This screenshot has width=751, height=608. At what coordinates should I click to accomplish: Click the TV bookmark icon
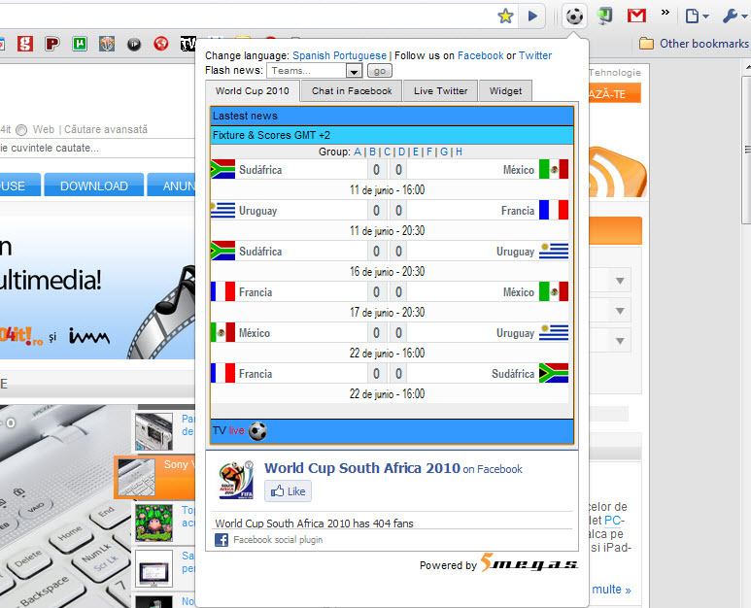188,44
